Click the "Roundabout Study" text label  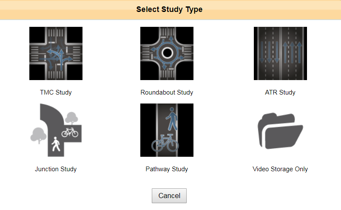coord(167,92)
